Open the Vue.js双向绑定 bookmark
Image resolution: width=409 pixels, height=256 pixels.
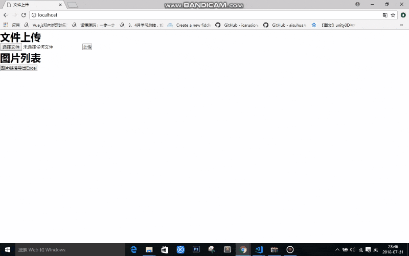coord(46,25)
